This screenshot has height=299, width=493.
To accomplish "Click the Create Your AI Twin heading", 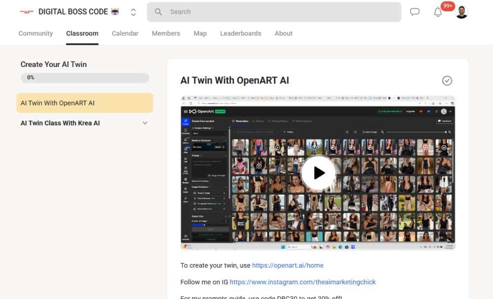I will (x=53, y=65).
